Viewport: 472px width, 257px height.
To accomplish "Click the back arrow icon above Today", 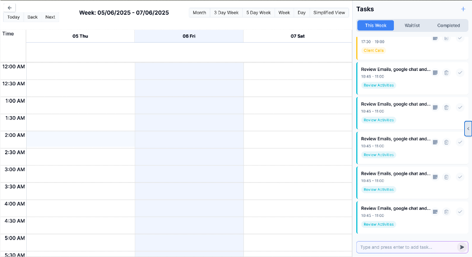I will coord(10,8).
